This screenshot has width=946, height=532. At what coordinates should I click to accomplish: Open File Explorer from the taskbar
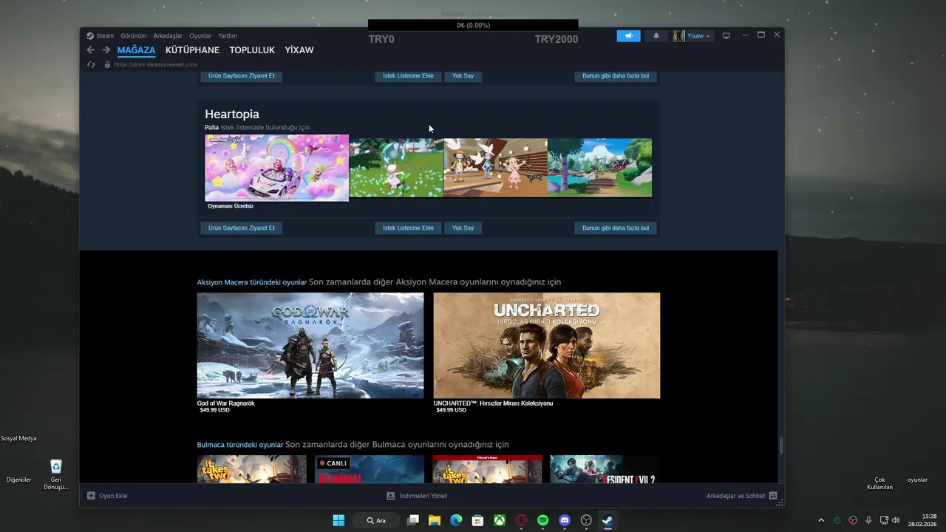pos(435,520)
